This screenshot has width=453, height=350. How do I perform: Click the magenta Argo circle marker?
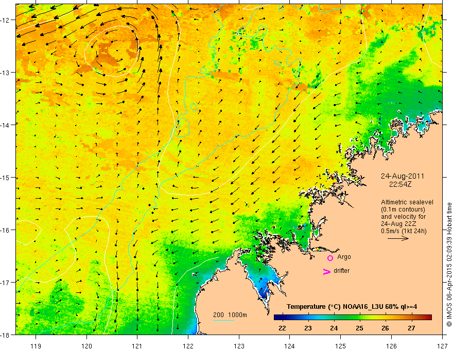(330, 258)
